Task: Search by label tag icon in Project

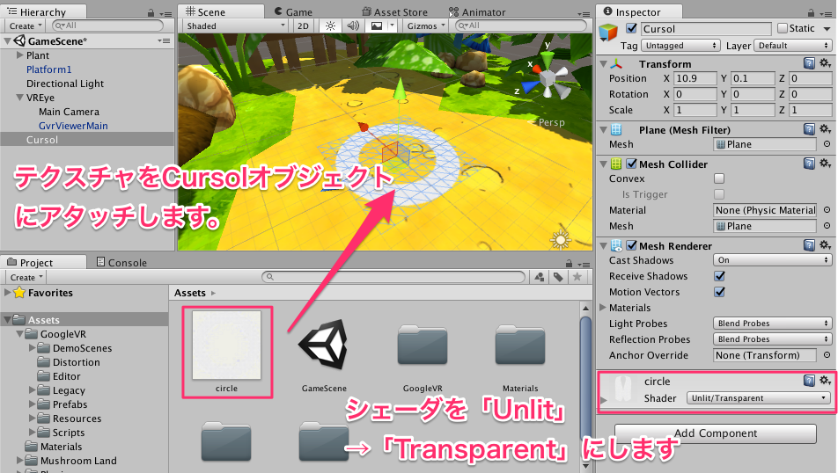Action: click(558, 277)
